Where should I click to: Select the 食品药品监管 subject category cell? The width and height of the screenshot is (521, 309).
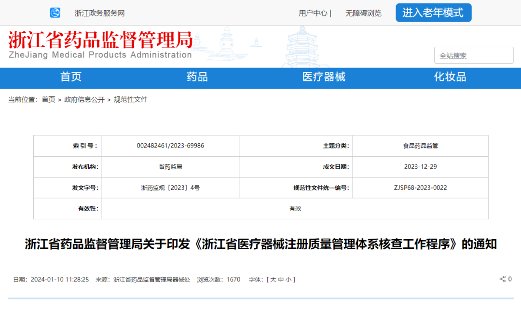[x=420, y=146]
